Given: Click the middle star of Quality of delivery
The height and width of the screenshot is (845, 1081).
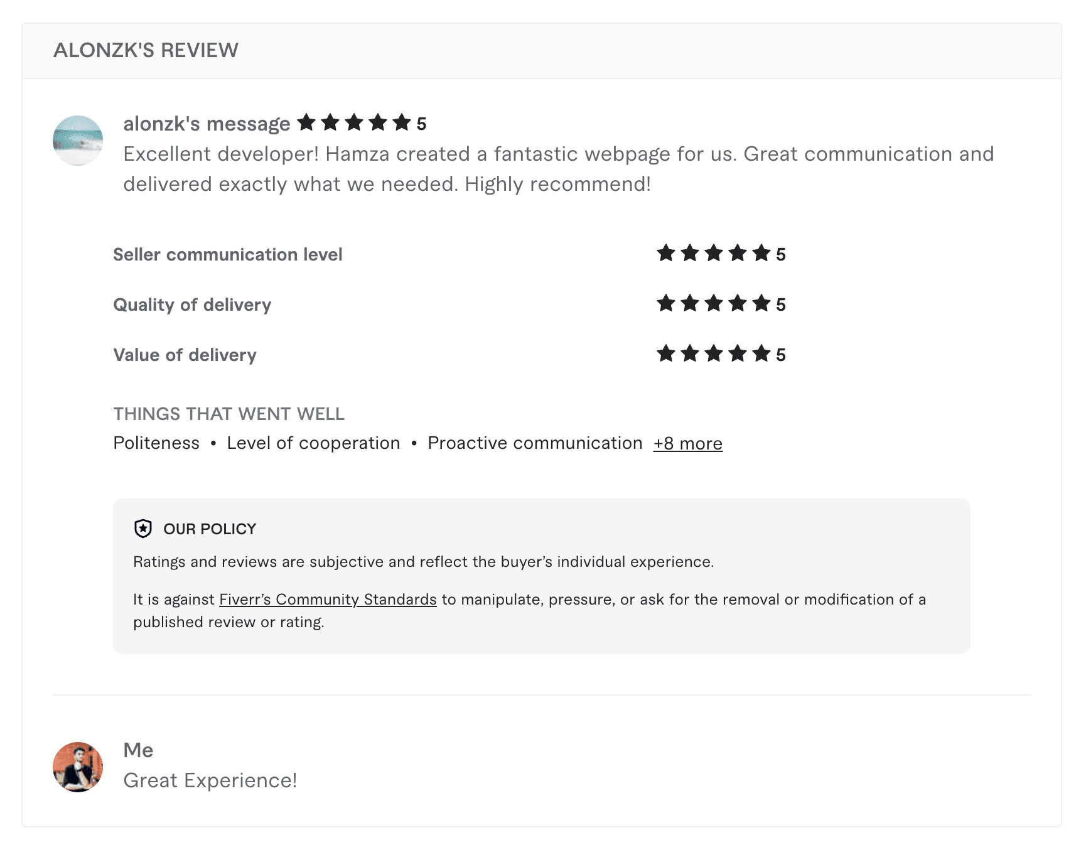Looking at the screenshot, I should click(713, 304).
